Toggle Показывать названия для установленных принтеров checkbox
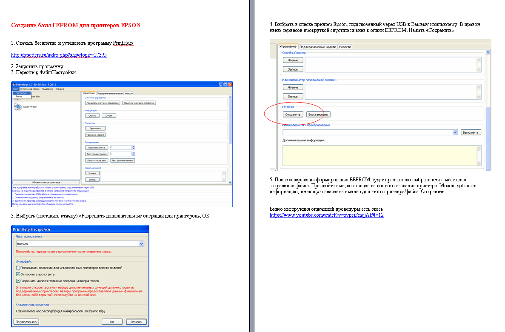 click(x=18, y=268)
